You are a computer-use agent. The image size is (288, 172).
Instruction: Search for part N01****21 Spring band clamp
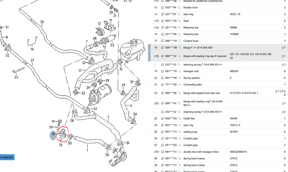point(179,165)
